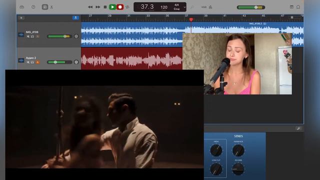Click the red playhead marker on ruler
The image size is (320, 180).
click(x=191, y=19)
